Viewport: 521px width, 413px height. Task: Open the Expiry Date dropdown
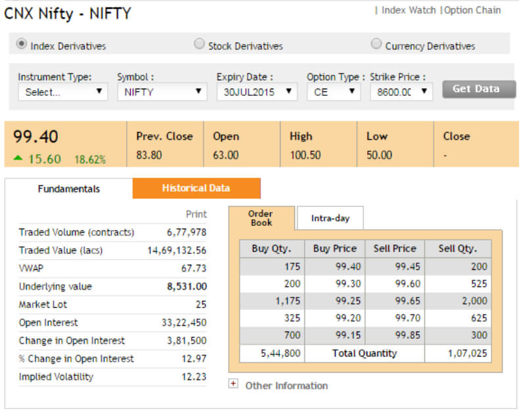[257, 92]
